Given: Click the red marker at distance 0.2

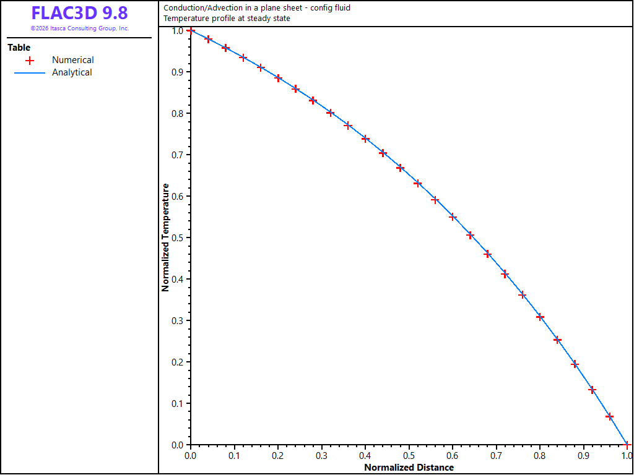Looking at the screenshot, I should [278, 78].
